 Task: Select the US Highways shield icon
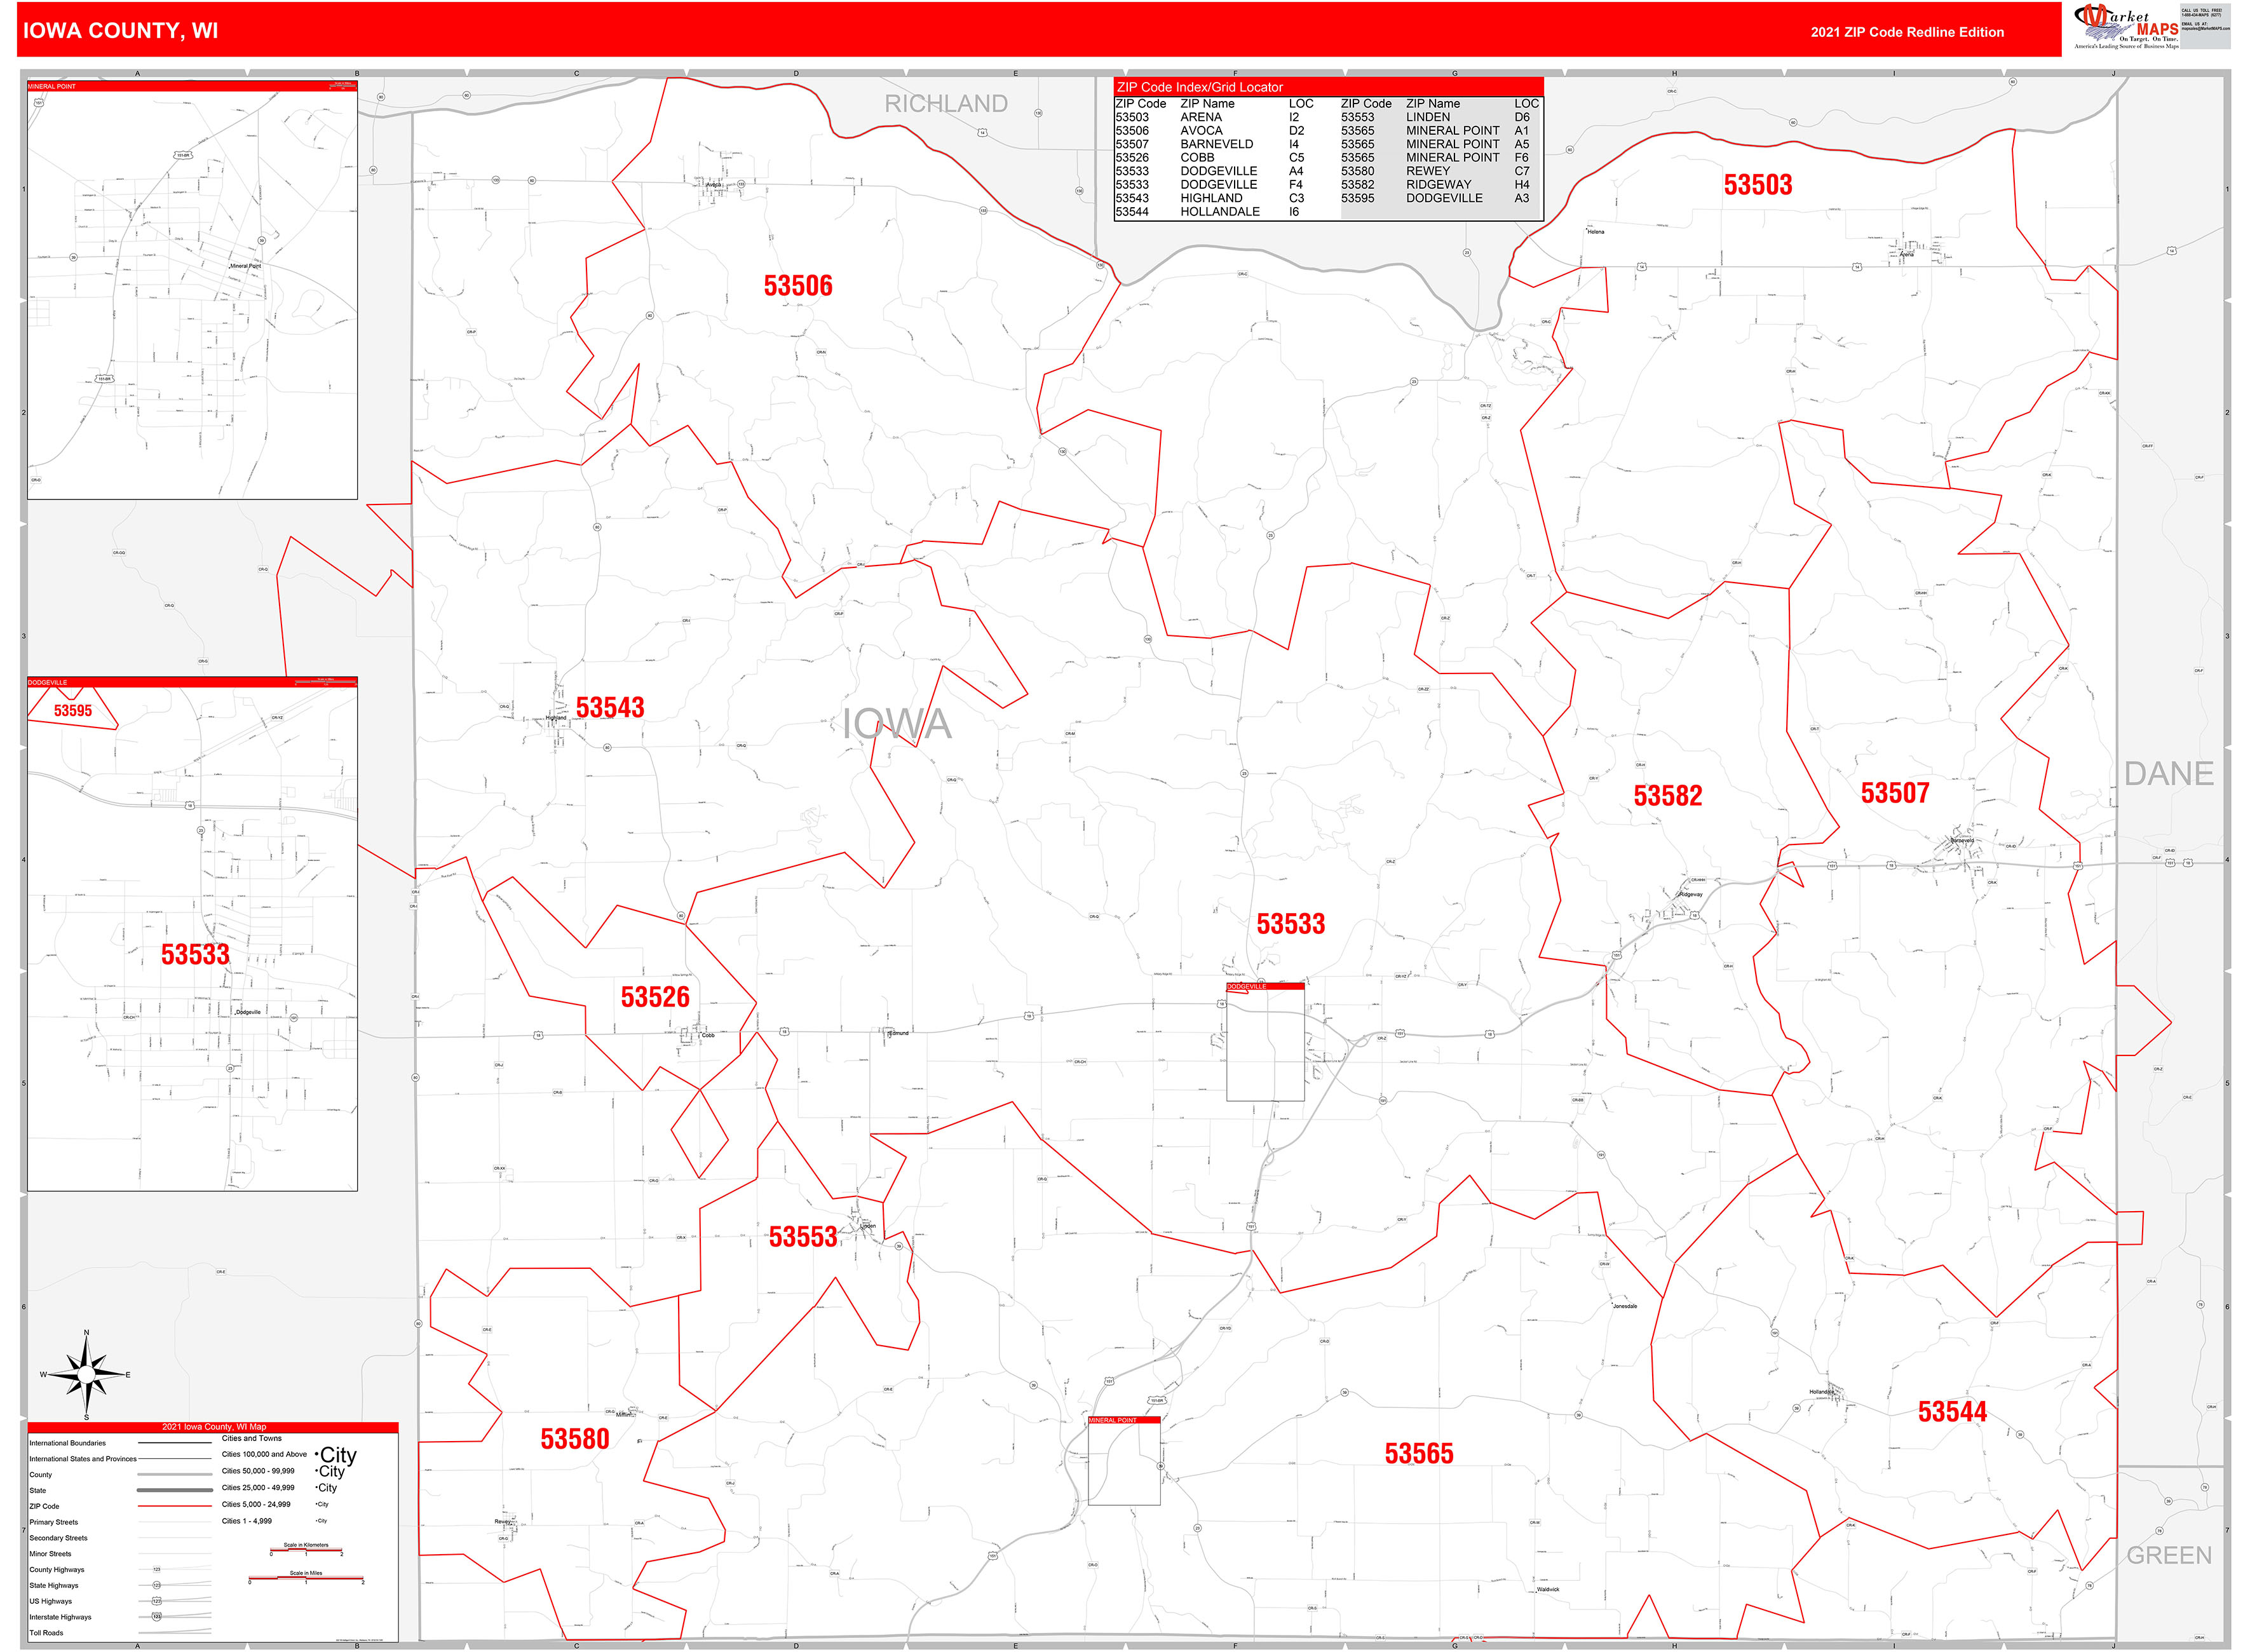(157, 1601)
